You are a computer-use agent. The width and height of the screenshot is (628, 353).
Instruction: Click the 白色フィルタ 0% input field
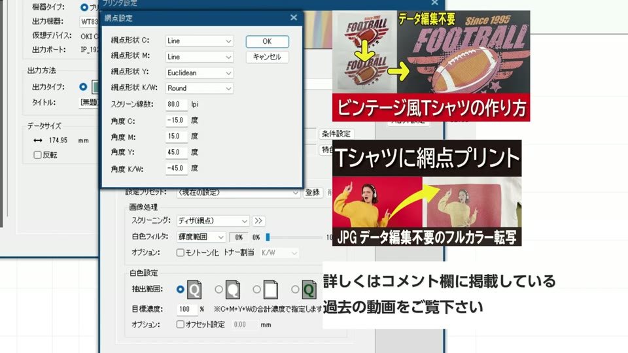(239, 237)
